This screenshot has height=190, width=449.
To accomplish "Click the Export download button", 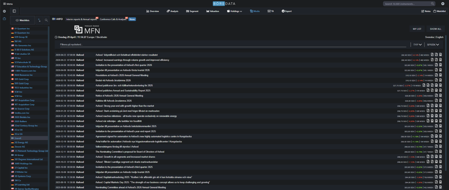I will point(286,11).
